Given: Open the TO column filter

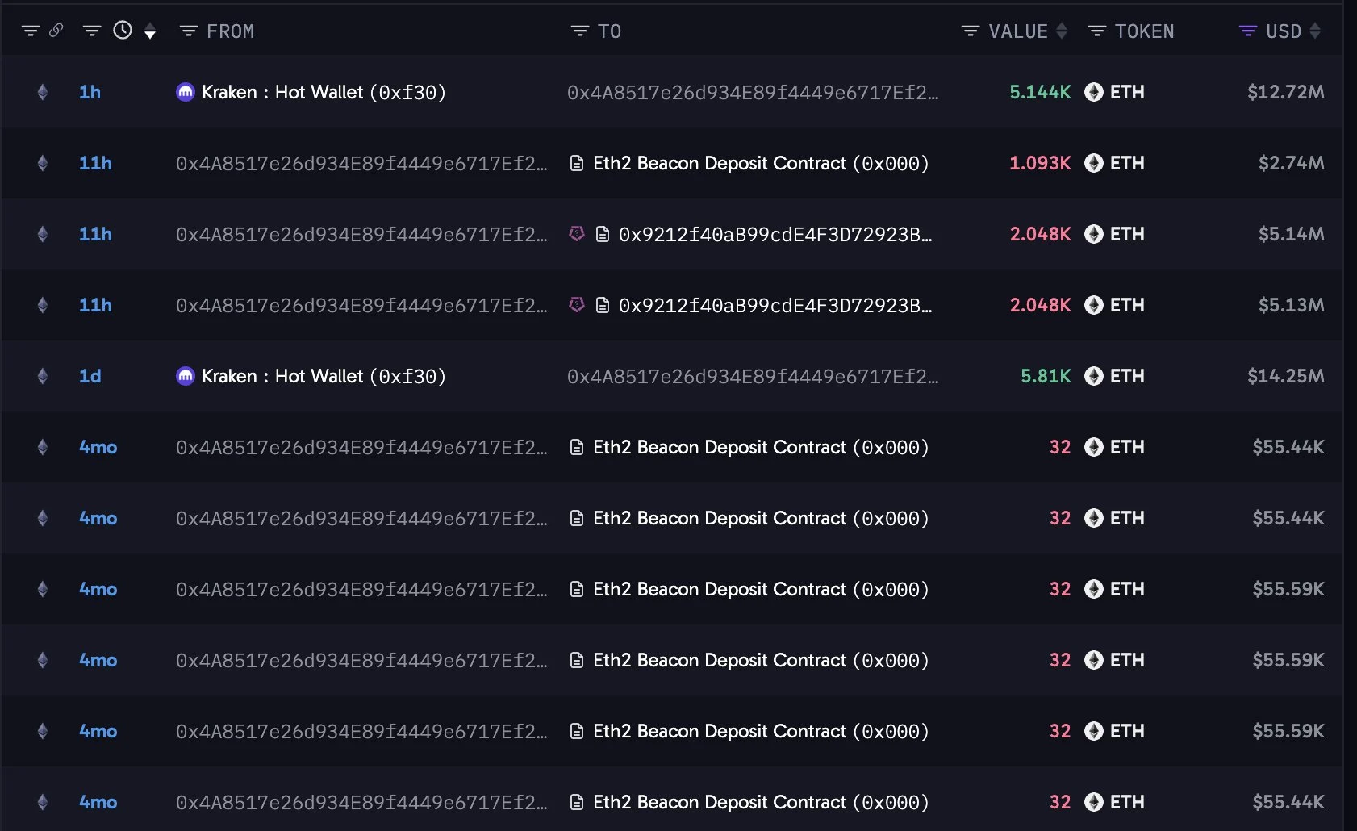Looking at the screenshot, I should click(x=580, y=31).
